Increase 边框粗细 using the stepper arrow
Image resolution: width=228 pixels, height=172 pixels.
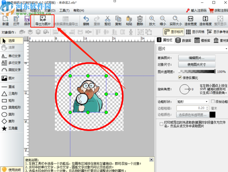click(x=207, y=107)
